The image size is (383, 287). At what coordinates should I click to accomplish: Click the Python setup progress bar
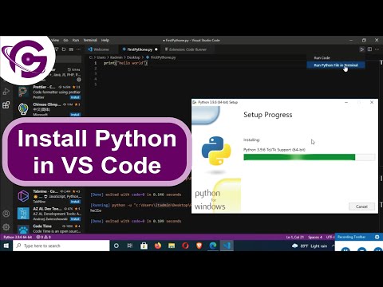click(309, 157)
